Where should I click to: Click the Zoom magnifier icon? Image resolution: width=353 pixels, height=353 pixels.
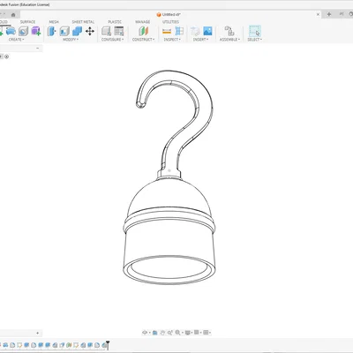(177, 333)
